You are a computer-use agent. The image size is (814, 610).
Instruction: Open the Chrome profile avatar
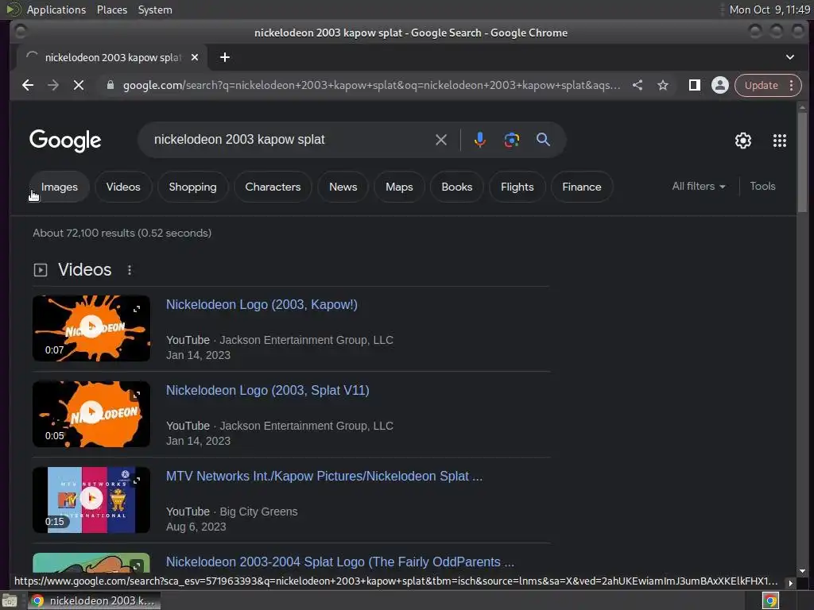click(719, 85)
